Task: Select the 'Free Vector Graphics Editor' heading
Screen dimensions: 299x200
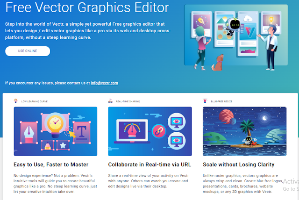Action: (x=87, y=7)
